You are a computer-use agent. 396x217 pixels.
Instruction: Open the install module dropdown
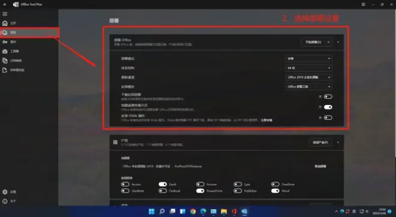pos(308,86)
